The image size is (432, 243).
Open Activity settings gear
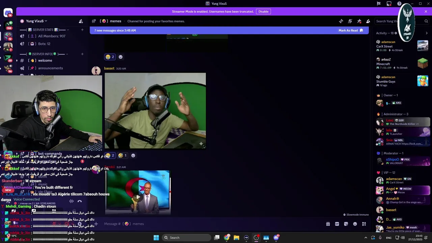coord(396,33)
